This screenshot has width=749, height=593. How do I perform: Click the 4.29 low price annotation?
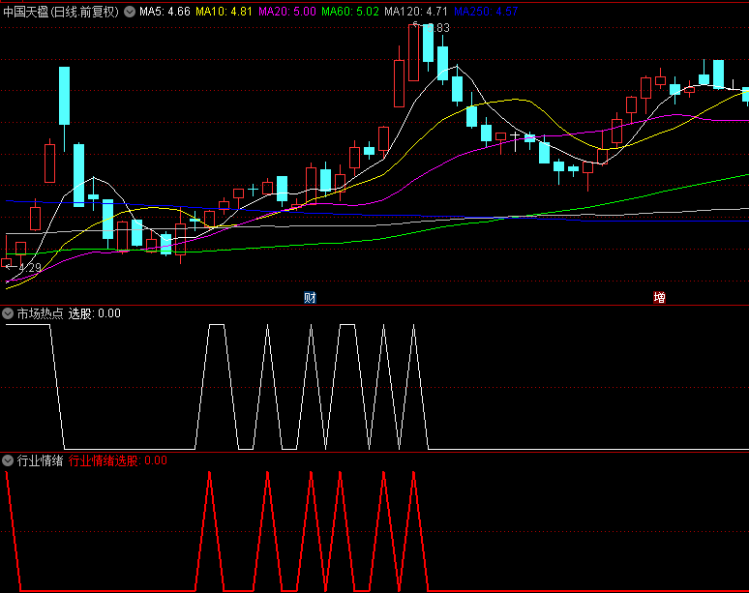(30, 268)
